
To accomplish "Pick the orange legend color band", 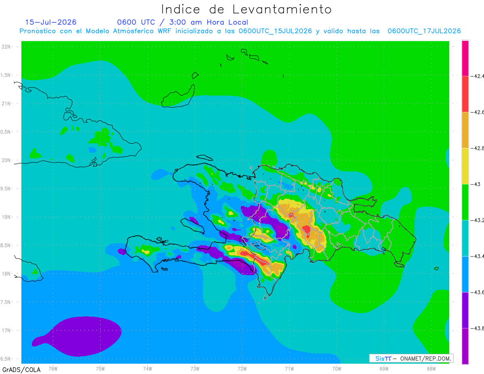I will click(x=465, y=130).
